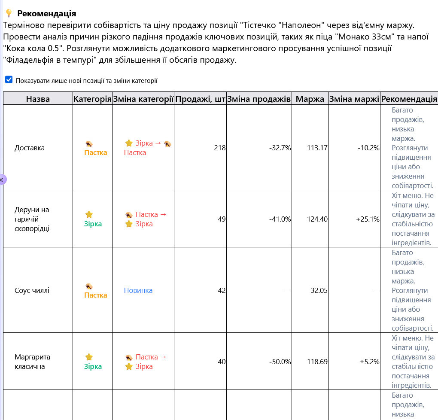Image resolution: width=438 pixels, height=420 pixels.
Task: Click the sales value 40
Action: point(222,362)
